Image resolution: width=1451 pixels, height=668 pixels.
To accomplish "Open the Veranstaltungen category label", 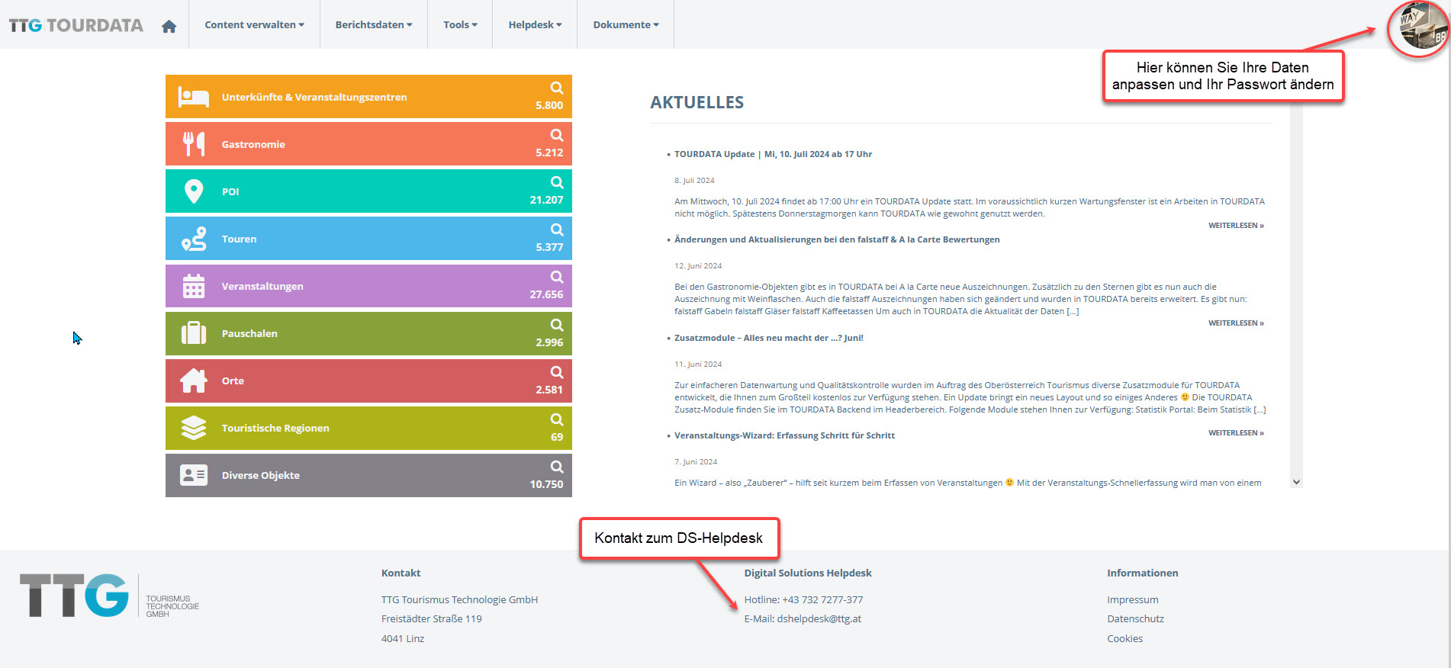I will (262, 286).
